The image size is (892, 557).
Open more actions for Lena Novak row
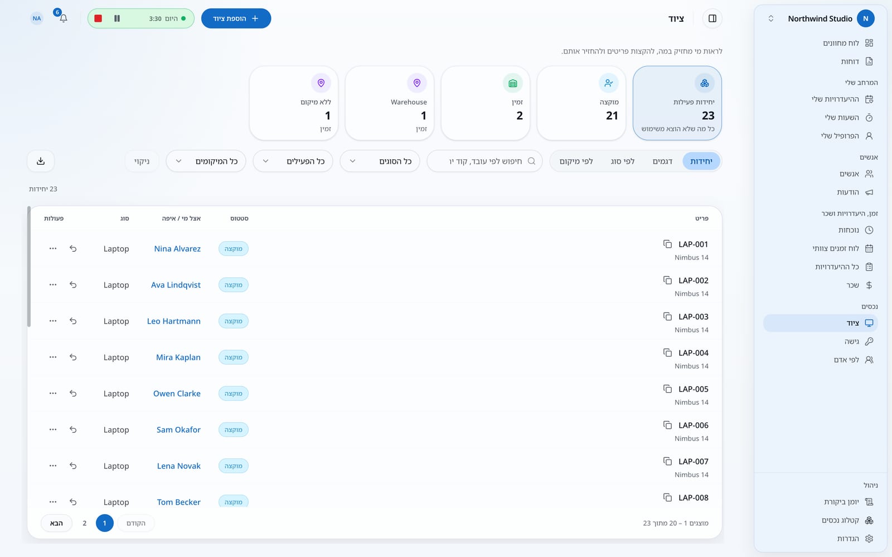click(x=53, y=466)
